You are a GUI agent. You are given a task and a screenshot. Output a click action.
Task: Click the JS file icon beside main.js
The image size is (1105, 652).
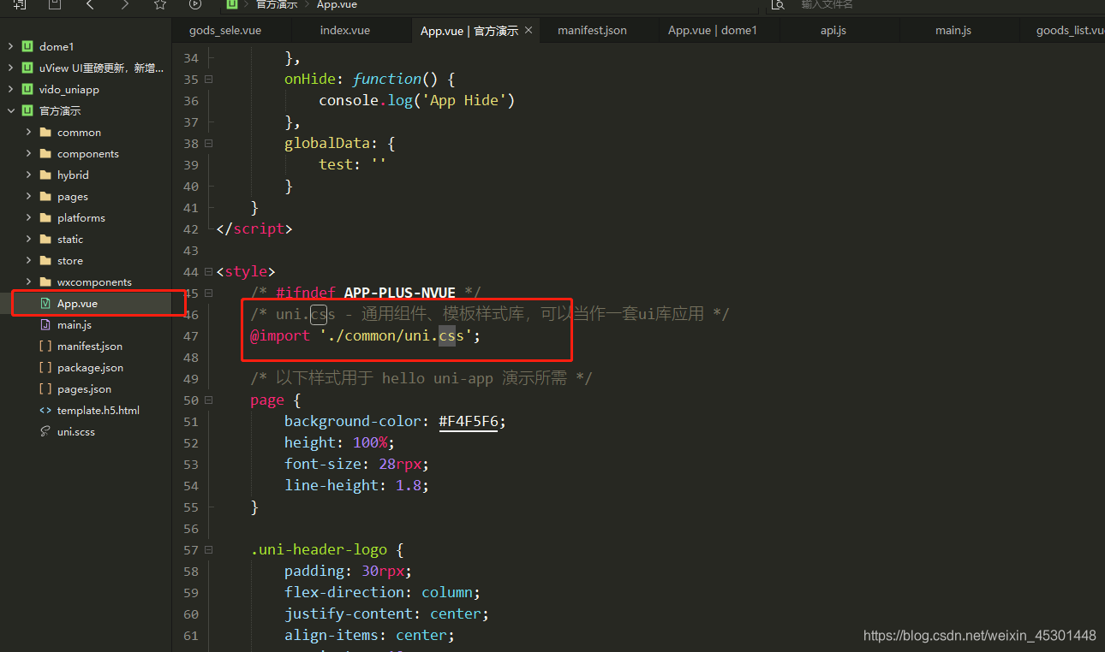click(45, 324)
